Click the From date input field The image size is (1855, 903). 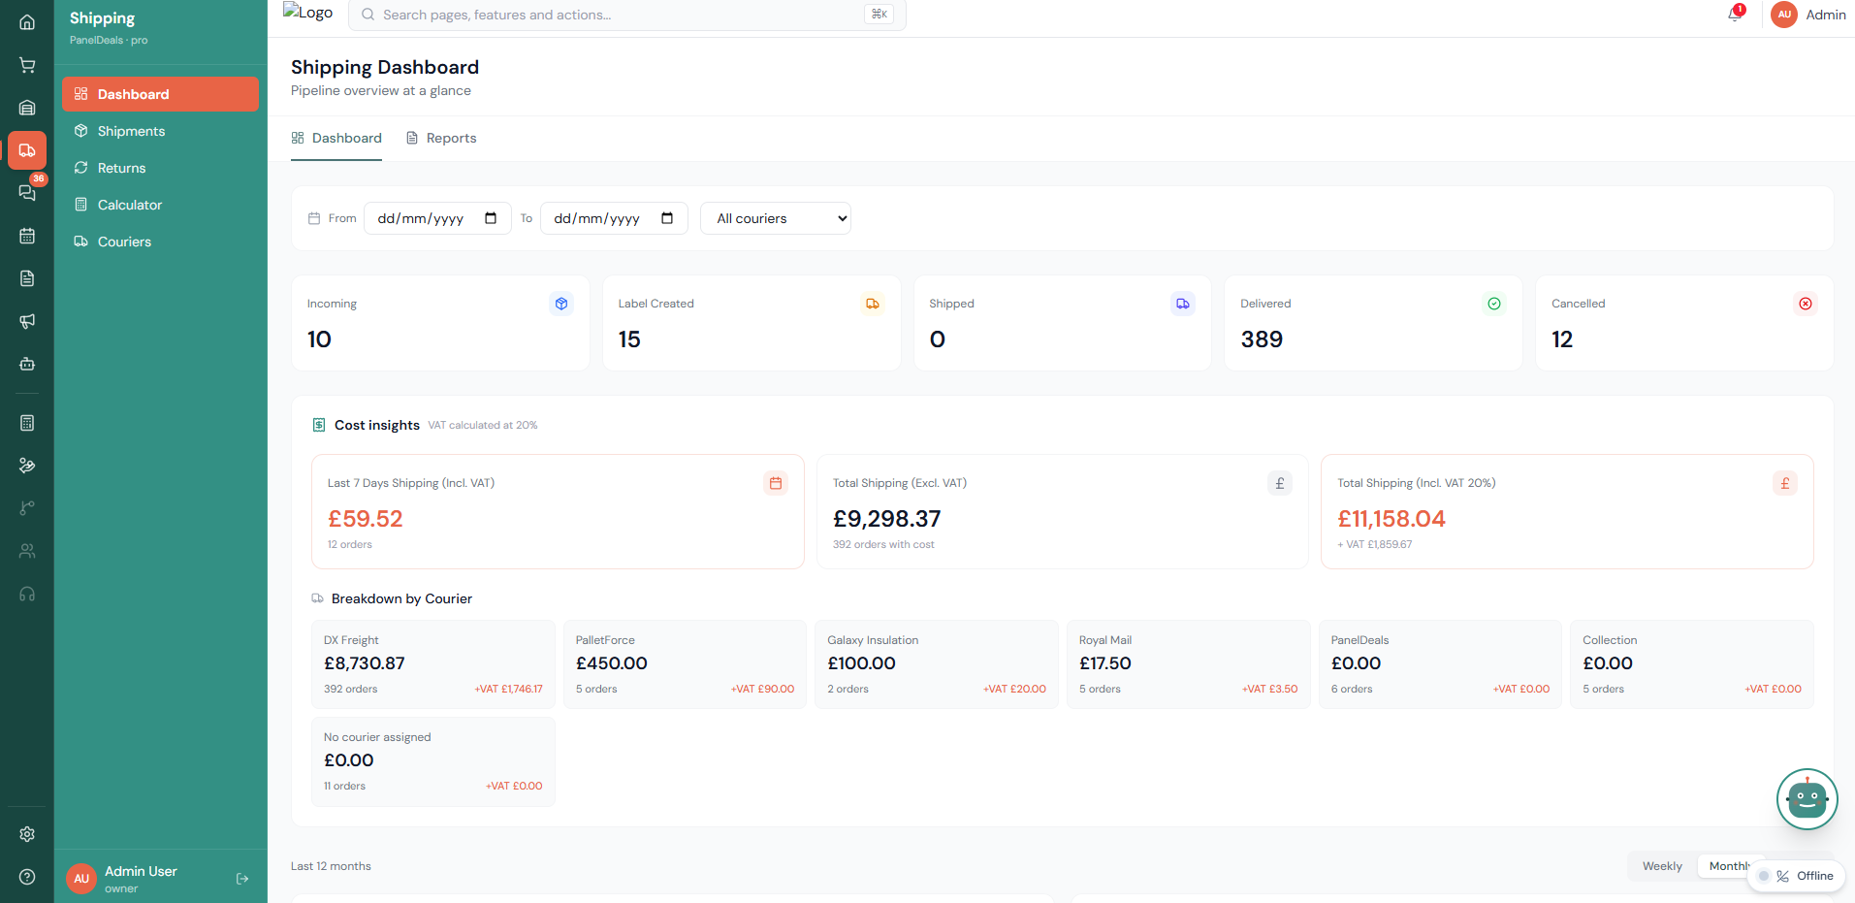click(437, 218)
